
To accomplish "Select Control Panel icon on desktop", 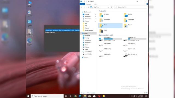I will click(30, 23).
